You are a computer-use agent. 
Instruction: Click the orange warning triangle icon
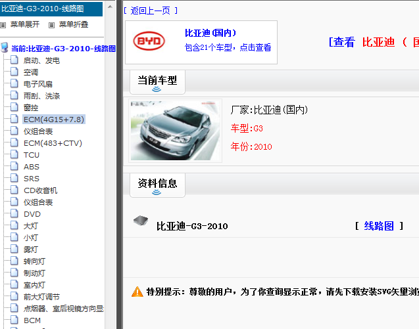[137, 292]
